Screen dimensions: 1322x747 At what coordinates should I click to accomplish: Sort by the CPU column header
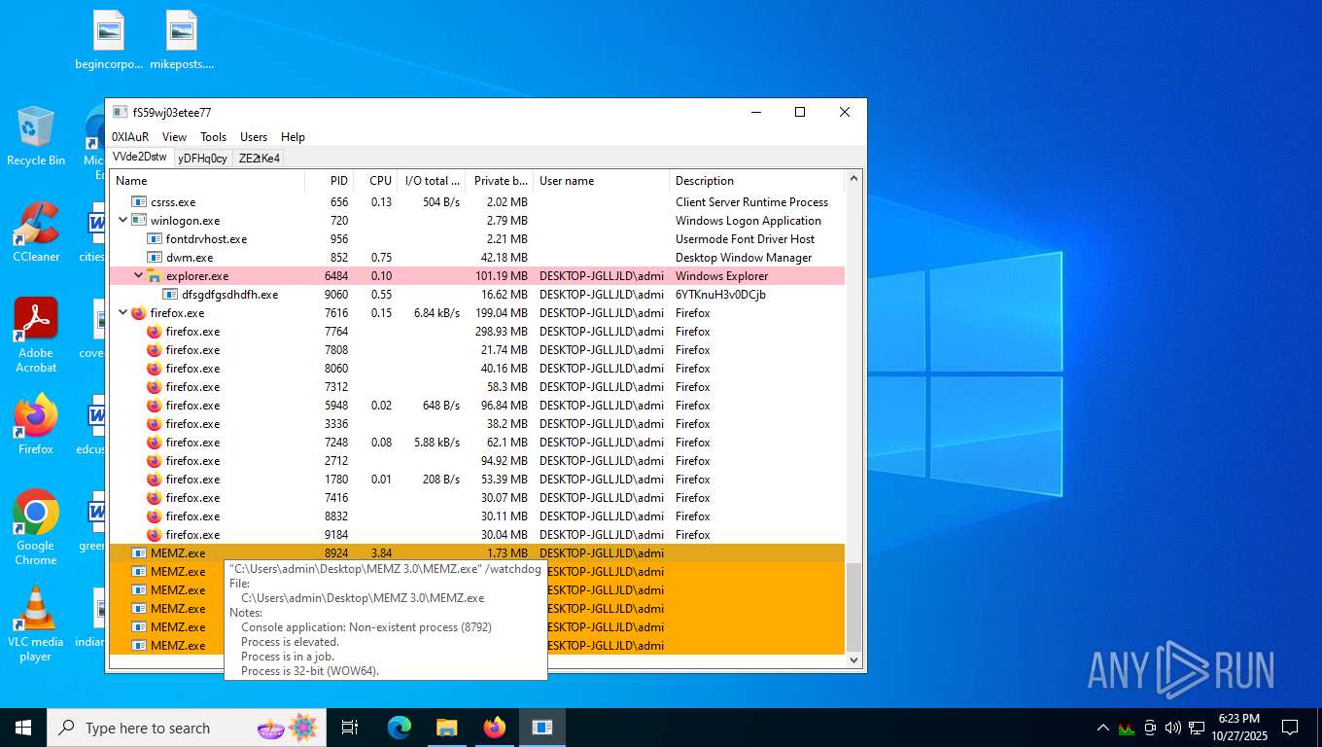tap(375, 181)
